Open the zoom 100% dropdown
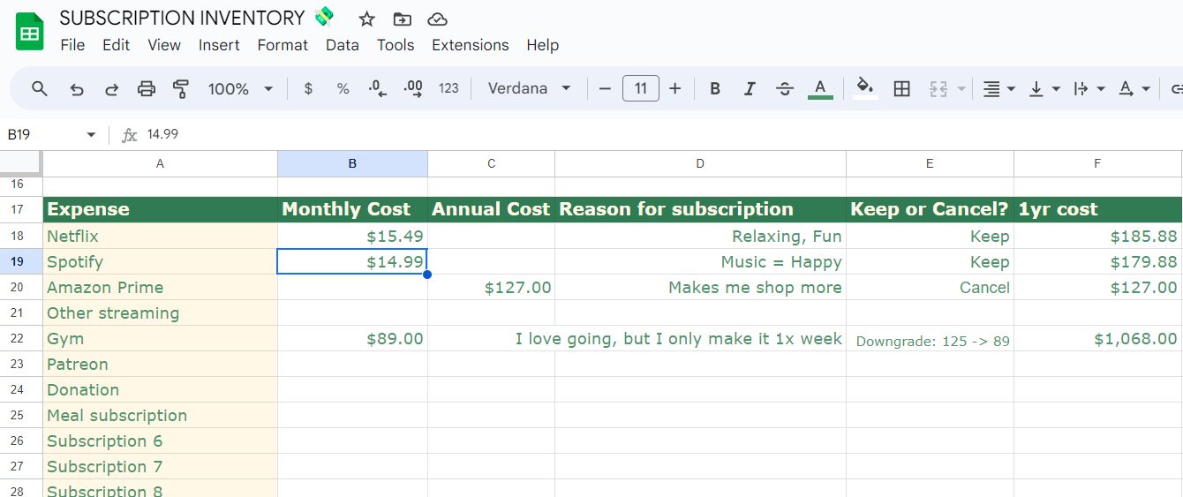The image size is (1183, 497). [240, 88]
